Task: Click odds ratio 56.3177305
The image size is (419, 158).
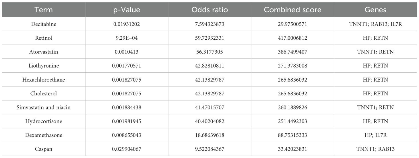Action: click(x=209, y=52)
